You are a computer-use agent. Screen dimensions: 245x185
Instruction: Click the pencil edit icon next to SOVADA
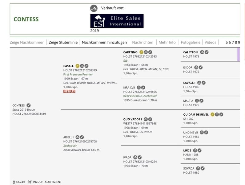tap(203, 168)
